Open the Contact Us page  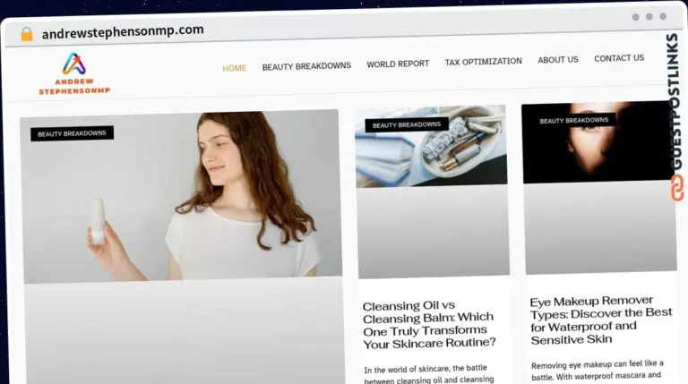pos(619,58)
